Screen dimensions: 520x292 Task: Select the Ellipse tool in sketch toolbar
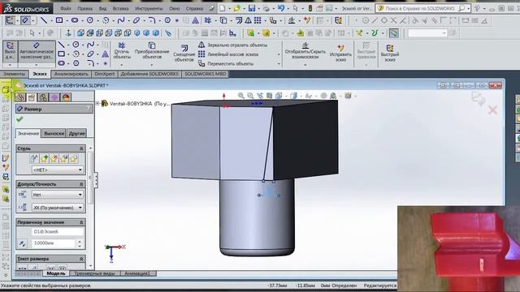[136, 20]
